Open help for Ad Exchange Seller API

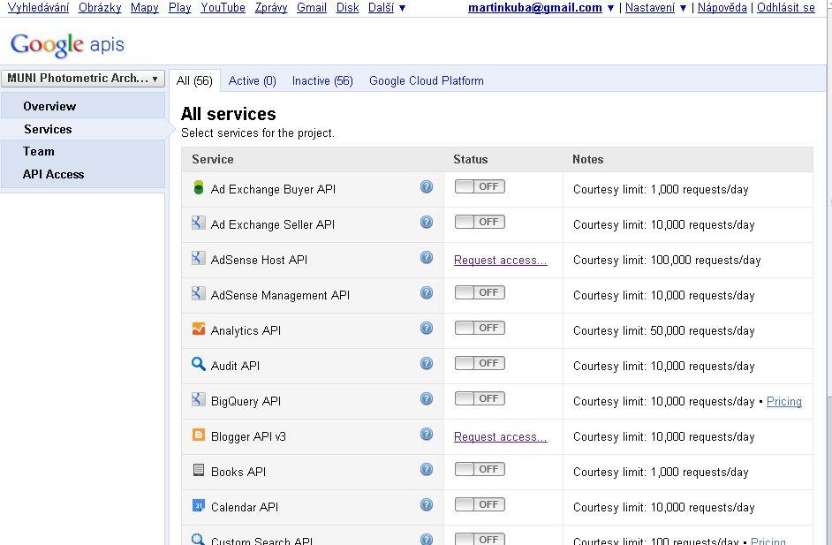427,223
